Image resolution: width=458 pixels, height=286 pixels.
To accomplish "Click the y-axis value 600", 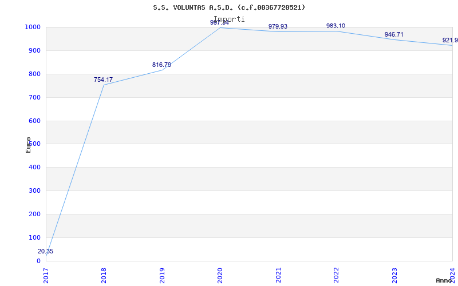I will tap(34, 121).
